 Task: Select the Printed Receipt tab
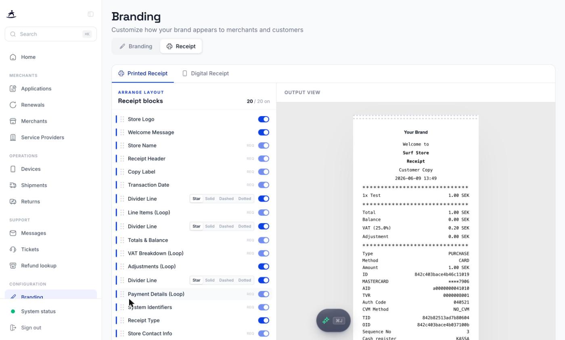[x=143, y=73]
